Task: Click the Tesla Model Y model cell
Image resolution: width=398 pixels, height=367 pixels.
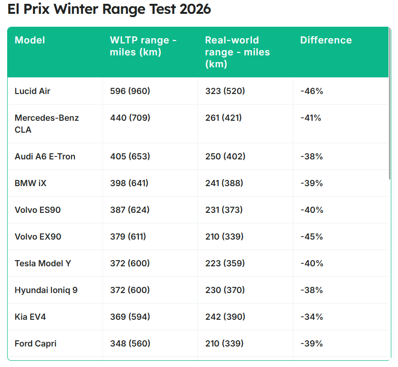Action: point(43,263)
